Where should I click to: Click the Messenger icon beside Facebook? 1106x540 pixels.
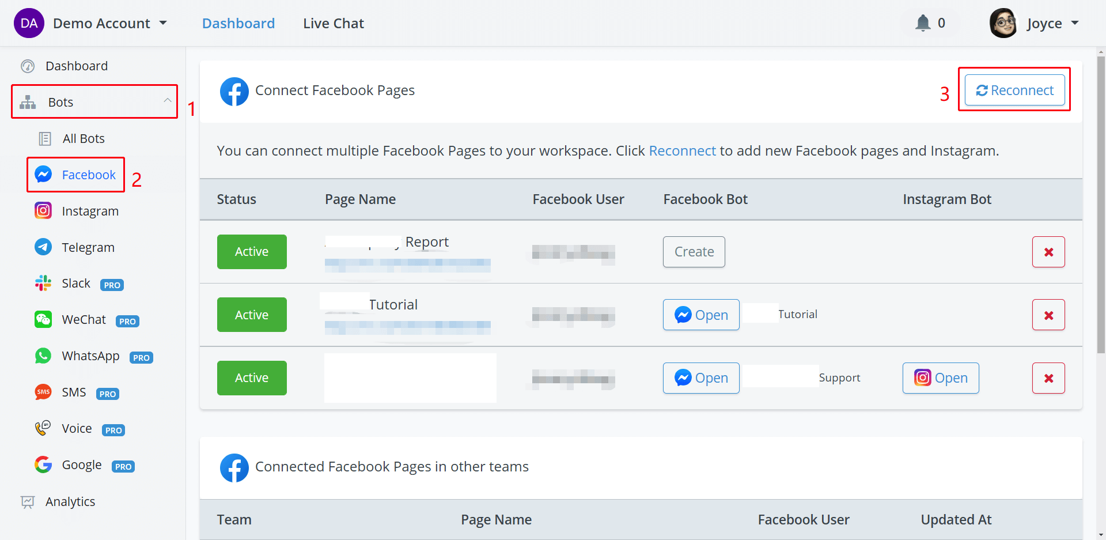pyautogui.click(x=43, y=174)
